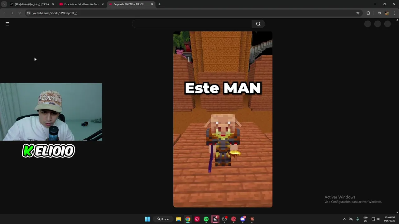Click the YouTube search magnifier button

point(258,24)
